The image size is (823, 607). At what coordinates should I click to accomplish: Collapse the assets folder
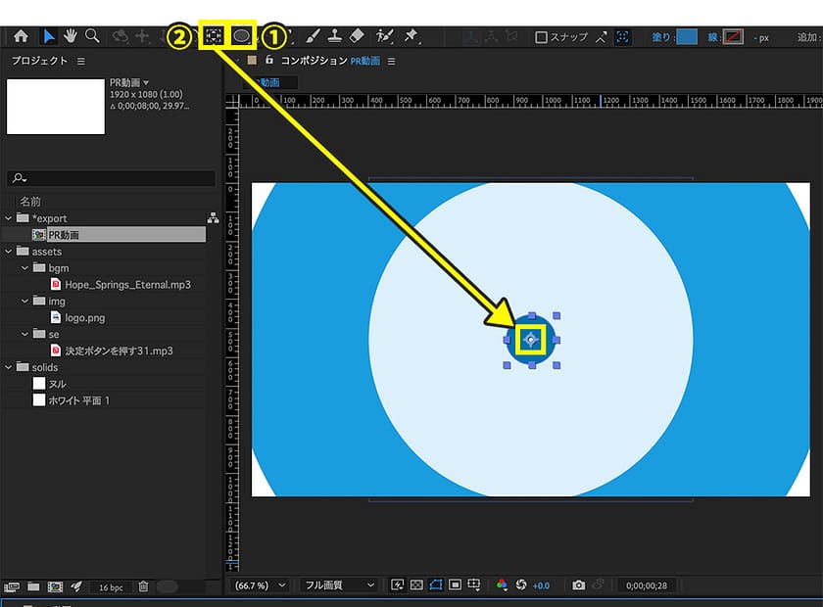click(x=10, y=252)
